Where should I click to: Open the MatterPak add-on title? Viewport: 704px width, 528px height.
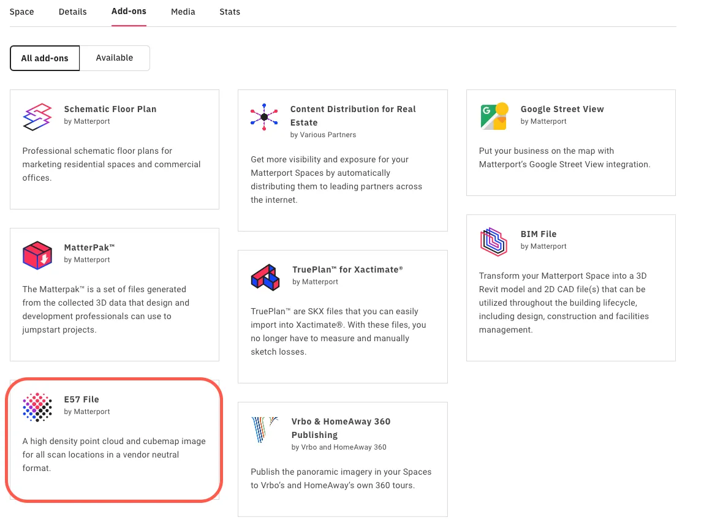[89, 247]
